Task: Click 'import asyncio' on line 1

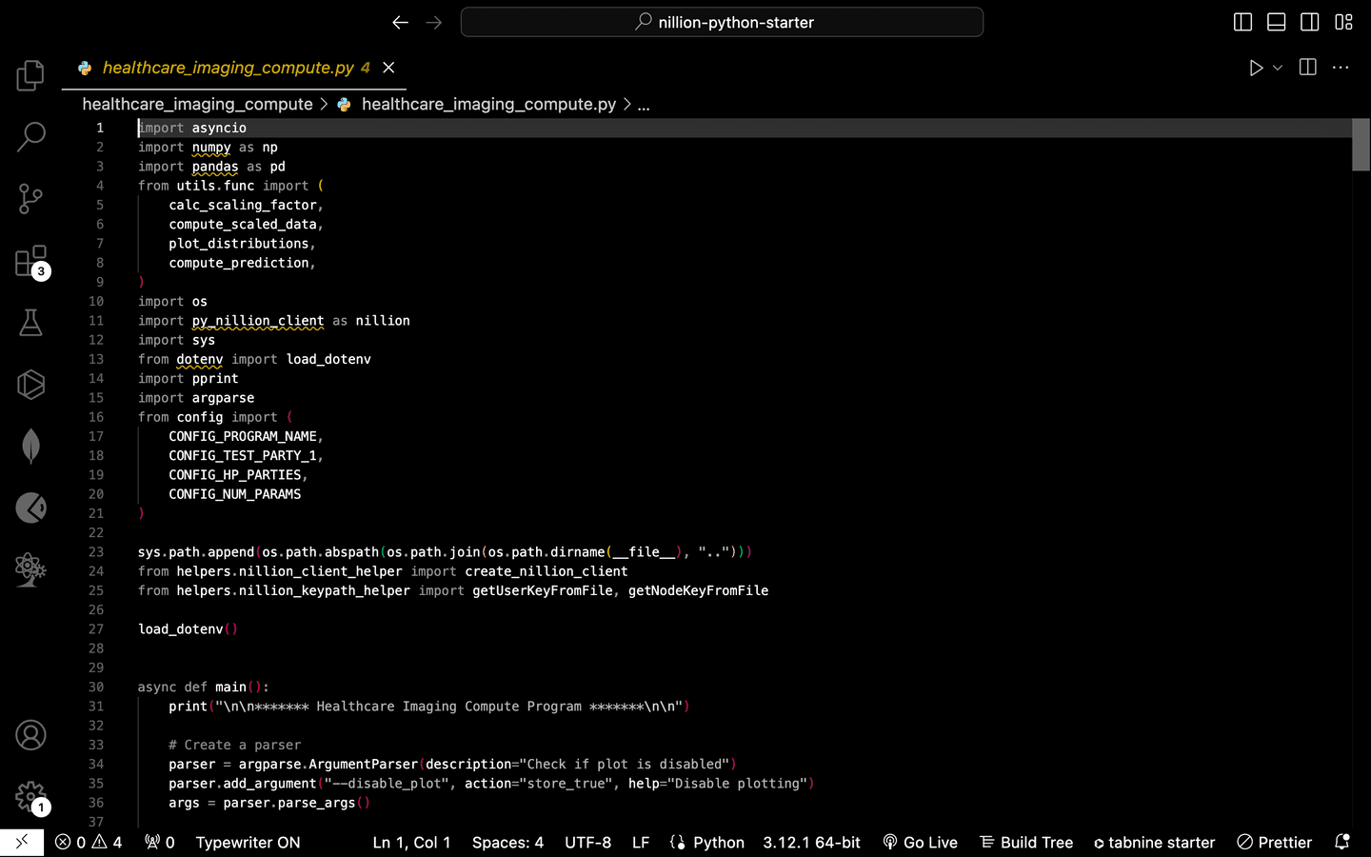Action: click(192, 128)
